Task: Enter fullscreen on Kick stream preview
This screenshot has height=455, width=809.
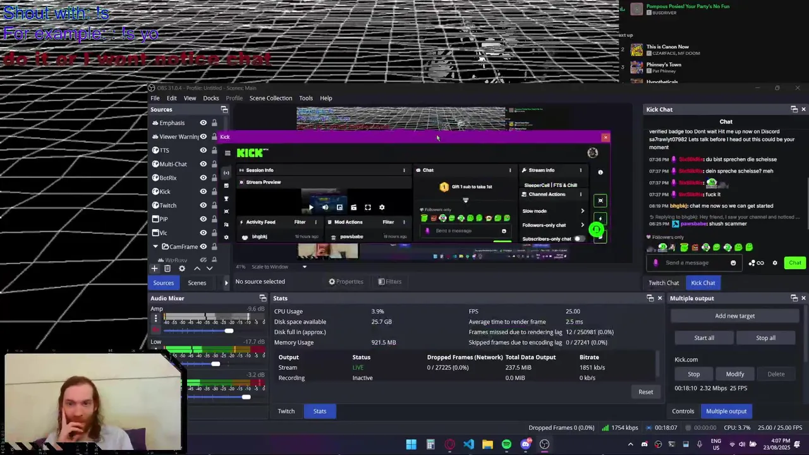Action: click(x=368, y=207)
